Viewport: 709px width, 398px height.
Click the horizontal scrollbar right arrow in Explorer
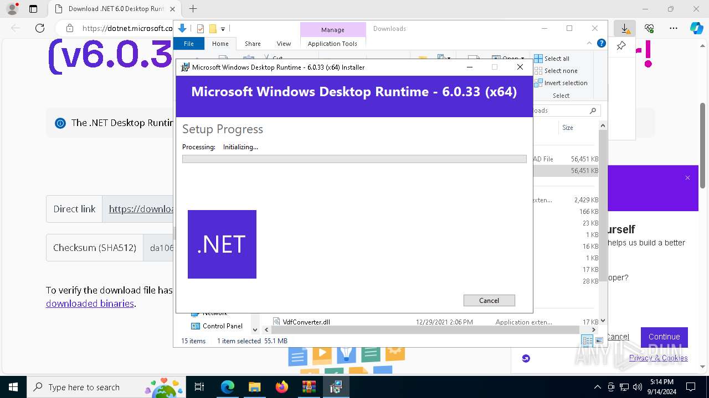click(595, 330)
